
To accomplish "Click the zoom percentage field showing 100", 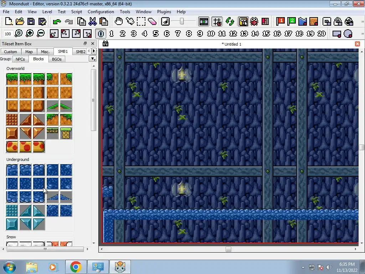I will pos(8,34).
